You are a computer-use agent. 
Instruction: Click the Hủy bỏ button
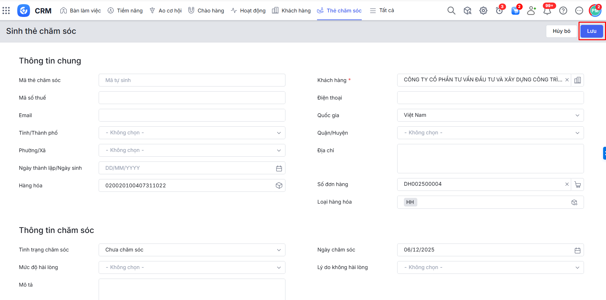[x=561, y=31]
